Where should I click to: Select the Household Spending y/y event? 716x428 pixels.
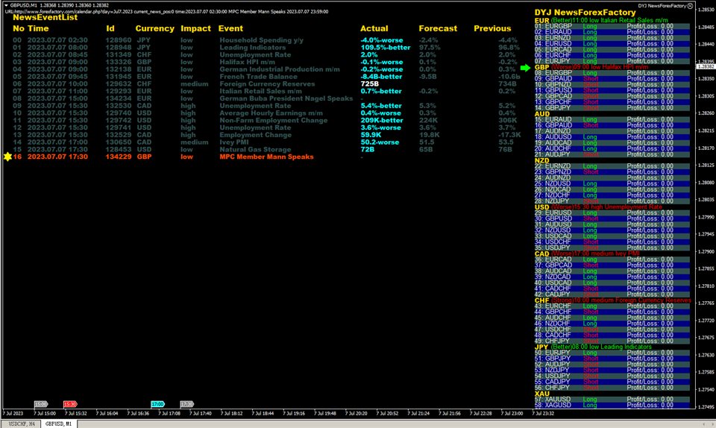pos(261,40)
